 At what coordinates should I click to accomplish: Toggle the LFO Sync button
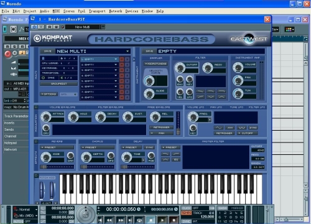(253, 128)
